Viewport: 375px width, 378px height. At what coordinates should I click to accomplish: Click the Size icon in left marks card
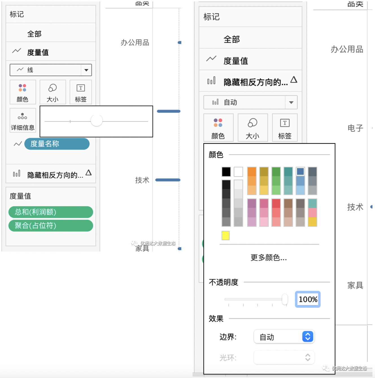(x=53, y=92)
